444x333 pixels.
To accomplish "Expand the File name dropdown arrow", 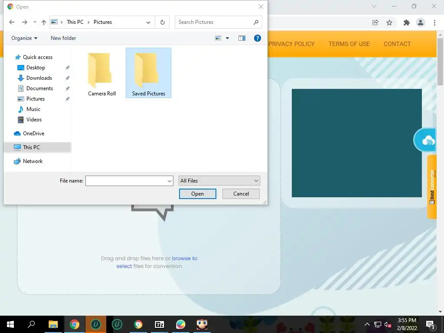I will tap(170, 181).
